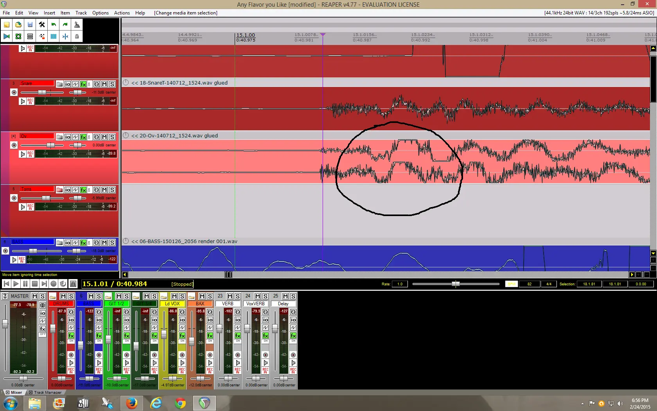Click the MASTER volume fader

(x=5, y=324)
